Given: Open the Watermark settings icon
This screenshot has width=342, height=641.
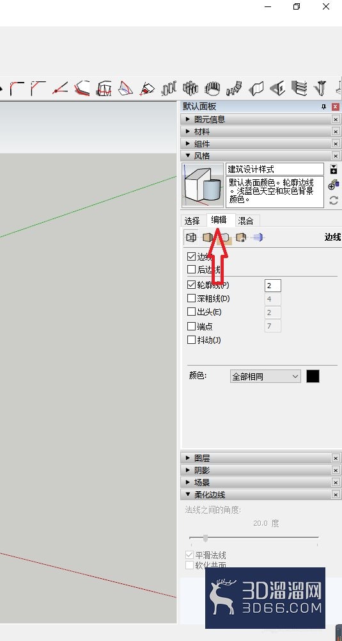Looking at the screenshot, I should point(241,237).
